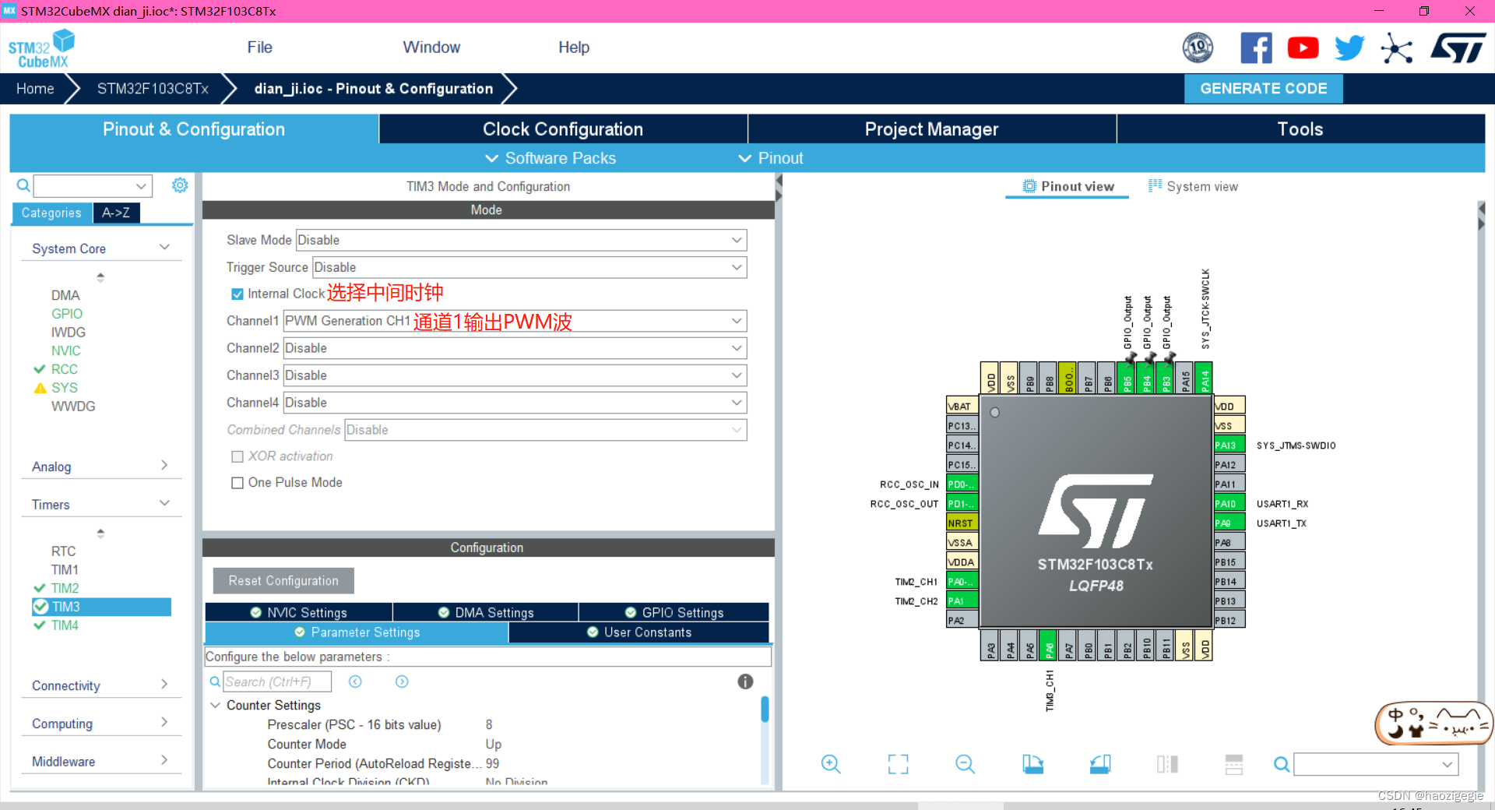Open the Pinout dropdown menu
This screenshot has width=1495, height=810.
[x=770, y=158]
